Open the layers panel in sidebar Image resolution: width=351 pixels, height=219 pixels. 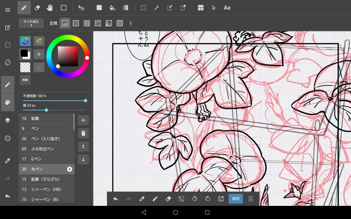pos(7,120)
